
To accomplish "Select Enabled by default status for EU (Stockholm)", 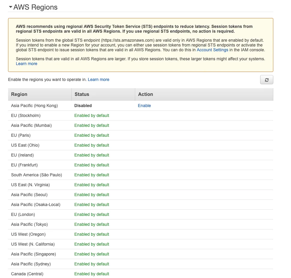I will (92, 115).
